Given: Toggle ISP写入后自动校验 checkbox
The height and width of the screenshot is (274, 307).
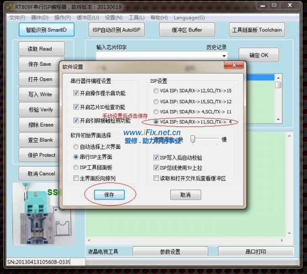Looking at the screenshot, I should click(156, 158).
